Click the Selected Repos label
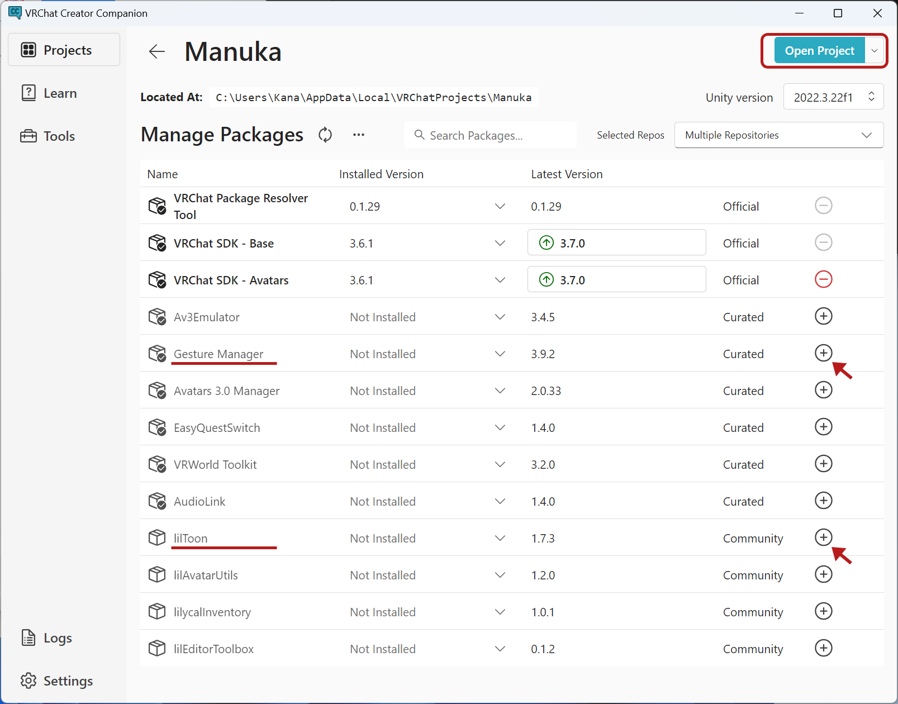Image resolution: width=898 pixels, height=704 pixels. [630, 135]
